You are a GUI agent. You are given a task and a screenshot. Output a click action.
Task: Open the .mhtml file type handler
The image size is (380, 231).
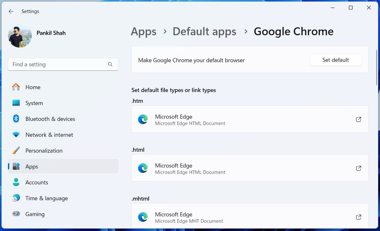coord(250,217)
